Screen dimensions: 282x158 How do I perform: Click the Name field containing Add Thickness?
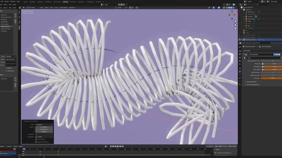(11, 59)
